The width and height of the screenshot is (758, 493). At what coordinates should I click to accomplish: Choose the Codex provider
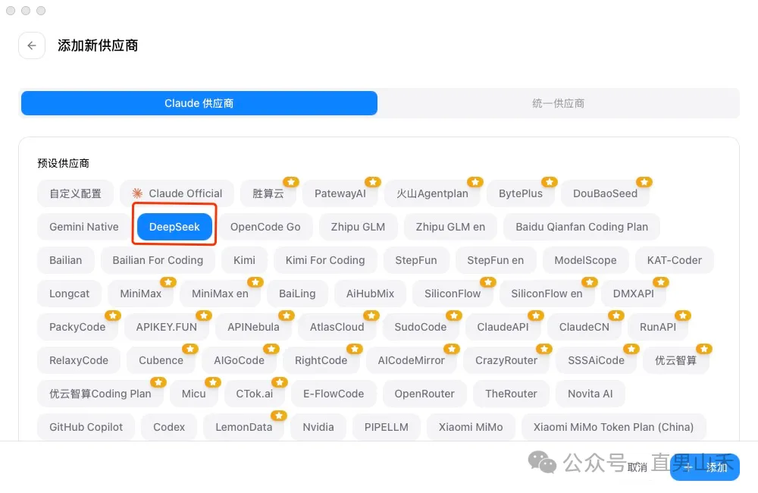(x=169, y=427)
